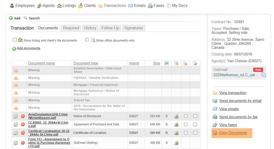Screen dimensions: 274x149
Task: Tick approve checkbox for Certificate of Location
Action: tap(195, 133)
